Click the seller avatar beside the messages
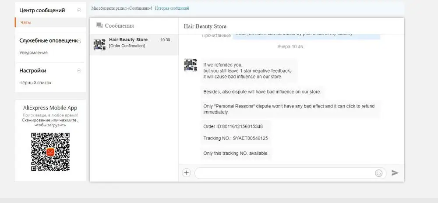Viewport: 438px width, 203px height. pyautogui.click(x=191, y=65)
